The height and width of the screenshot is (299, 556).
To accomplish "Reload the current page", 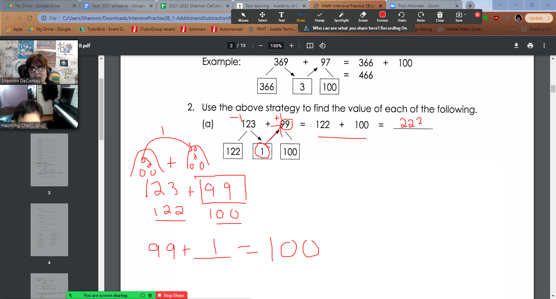I will point(30,18).
